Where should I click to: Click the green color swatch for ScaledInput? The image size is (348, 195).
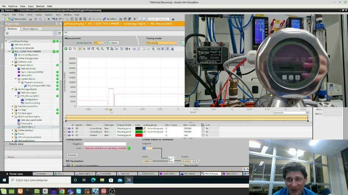139,132
